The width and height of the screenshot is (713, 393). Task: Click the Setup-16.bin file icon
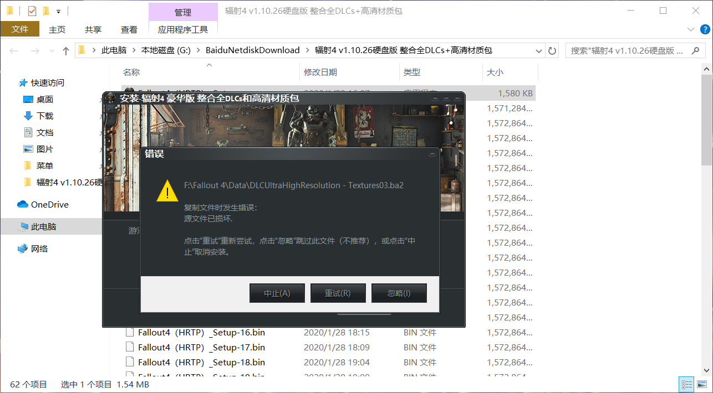pyautogui.click(x=130, y=333)
